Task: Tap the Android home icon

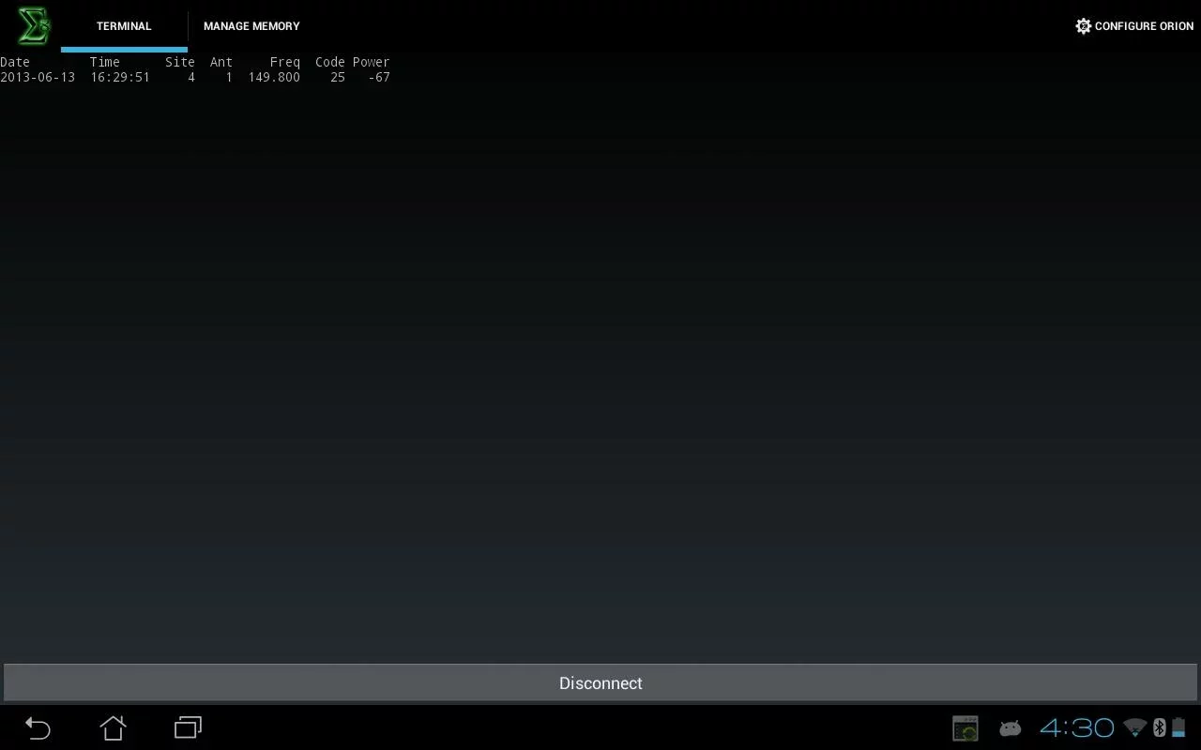Action: tap(113, 727)
